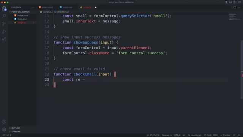Toggle the bottom panel
This screenshot has width=243, height=137.
point(230,2)
